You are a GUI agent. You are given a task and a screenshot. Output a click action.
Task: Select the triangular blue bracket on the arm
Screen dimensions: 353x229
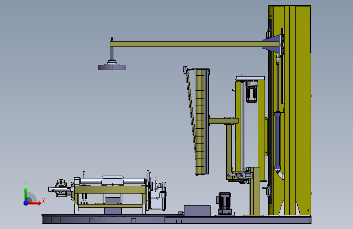tap(271, 44)
